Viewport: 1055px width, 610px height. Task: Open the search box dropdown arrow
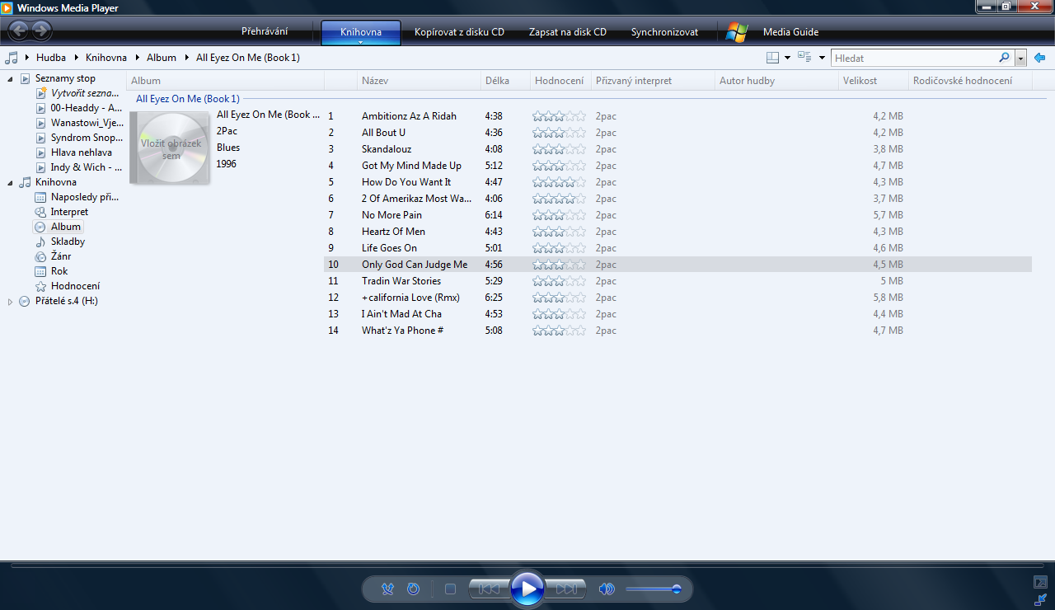click(x=1021, y=58)
